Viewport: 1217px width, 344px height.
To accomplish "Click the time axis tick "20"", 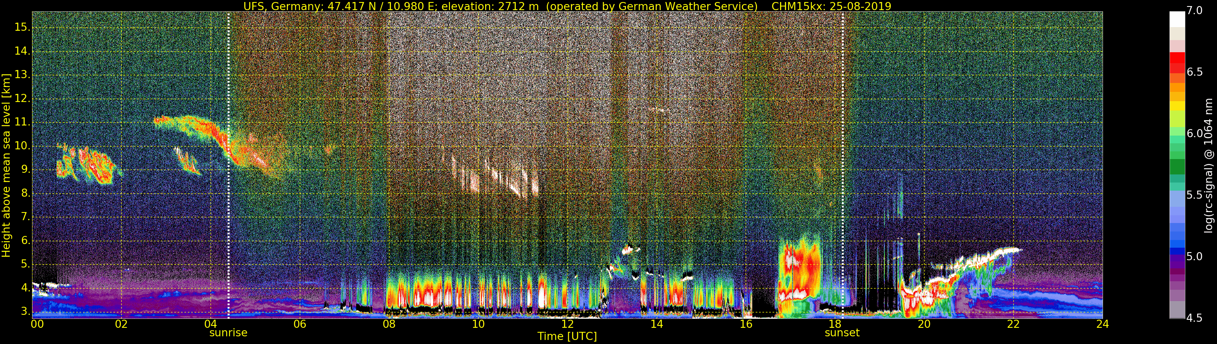I will pyautogui.click(x=924, y=324).
